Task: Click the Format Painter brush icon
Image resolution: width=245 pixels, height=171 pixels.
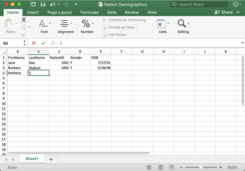Action: pyautogui.click(x=24, y=35)
